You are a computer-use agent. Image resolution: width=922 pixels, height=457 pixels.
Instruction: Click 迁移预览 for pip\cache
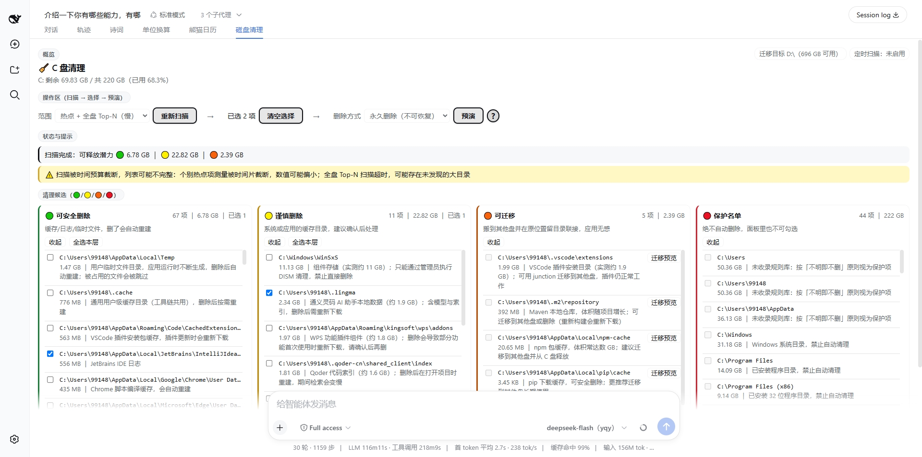[x=664, y=373]
